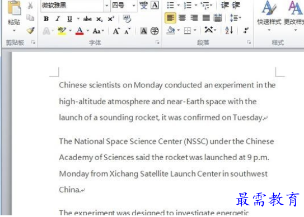Open the Font dialog launcher
The height and width of the screenshot is (217, 304).
(157, 42)
